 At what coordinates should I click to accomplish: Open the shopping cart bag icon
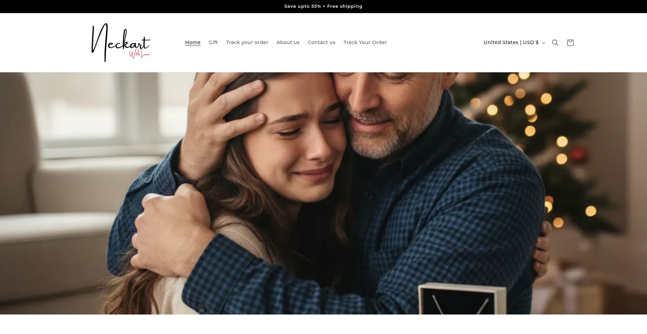[x=570, y=43]
